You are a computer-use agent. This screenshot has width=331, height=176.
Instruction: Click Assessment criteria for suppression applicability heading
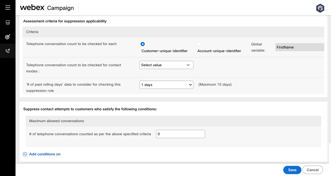pyautogui.click(x=65, y=21)
